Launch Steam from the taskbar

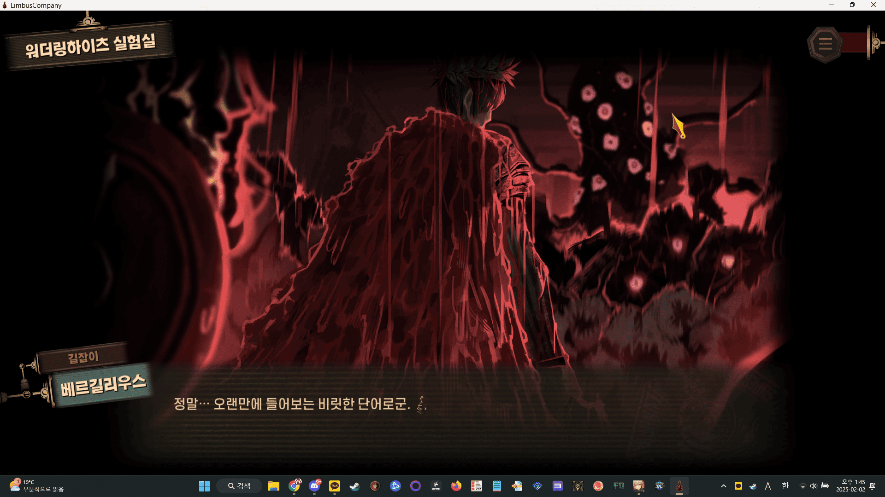(354, 486)
